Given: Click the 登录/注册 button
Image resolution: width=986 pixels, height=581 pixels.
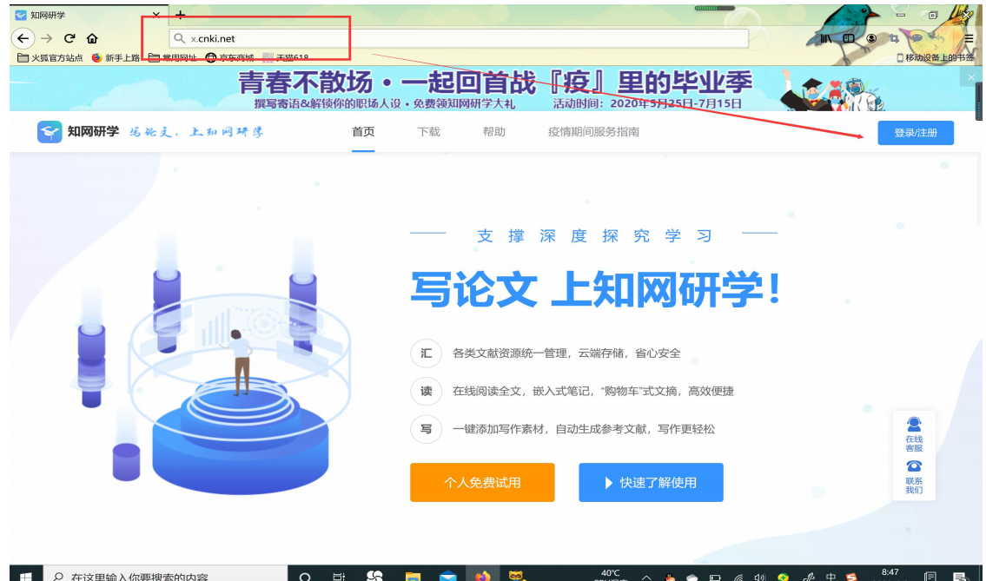Looking at the screenshot, I should point(915,133).
